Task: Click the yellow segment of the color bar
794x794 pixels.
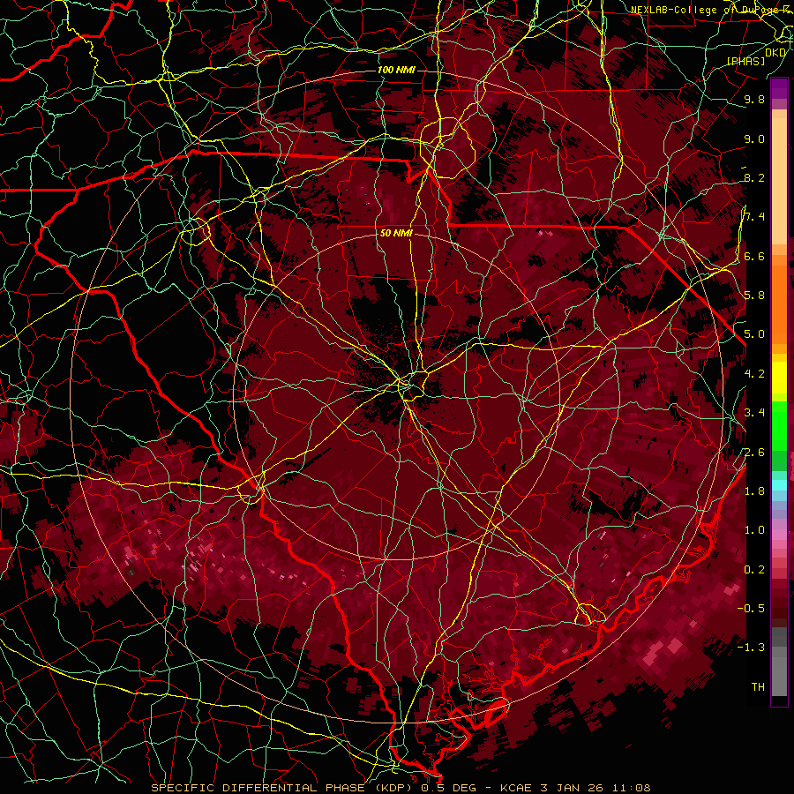Action: coord(779,378)
